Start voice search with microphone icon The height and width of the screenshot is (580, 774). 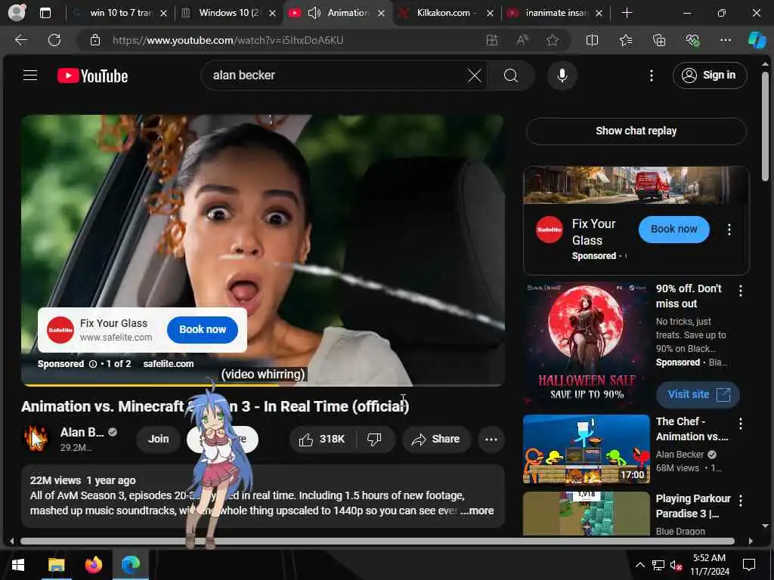(562, 76)
